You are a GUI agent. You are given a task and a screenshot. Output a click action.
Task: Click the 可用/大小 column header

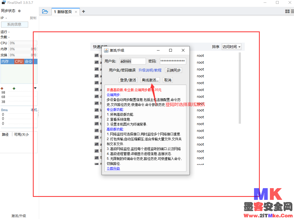[21, 134]
